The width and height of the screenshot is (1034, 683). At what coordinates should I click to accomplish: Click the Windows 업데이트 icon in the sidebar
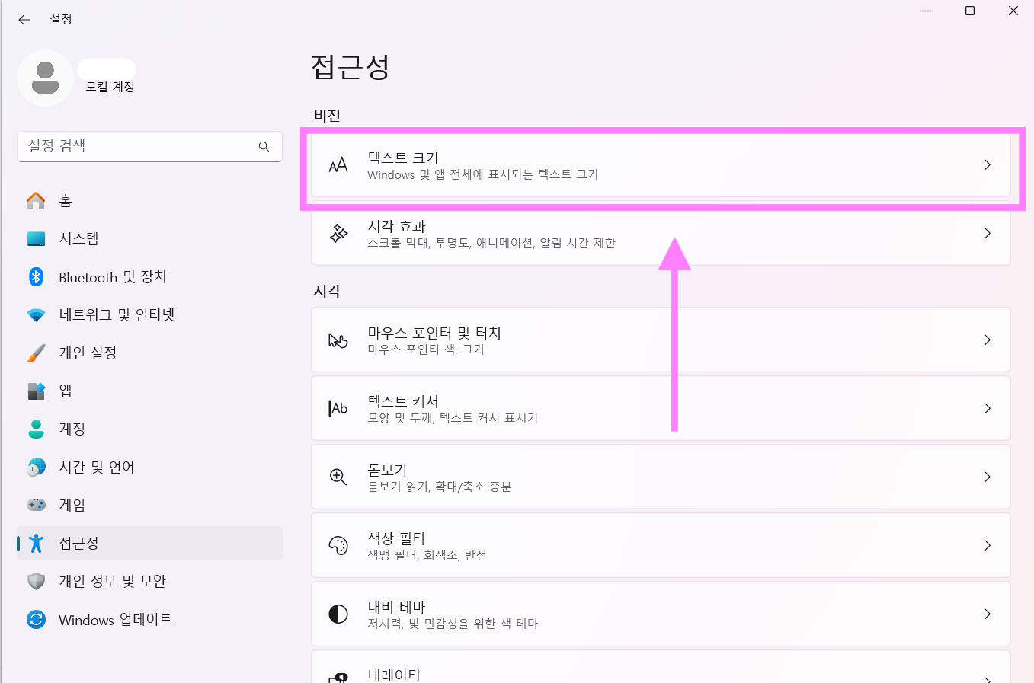[x=36, y=620]
